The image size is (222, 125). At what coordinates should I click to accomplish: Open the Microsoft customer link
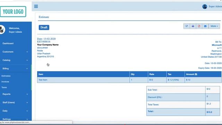point(216,45)
